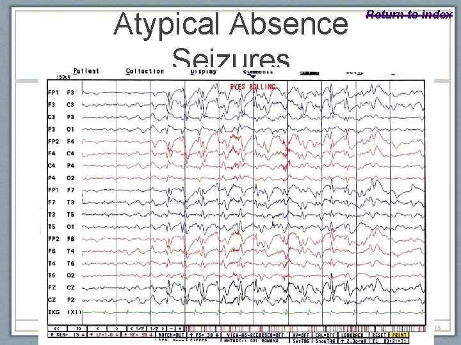Lower low filter with LF down arrow
Viewport: 461px width, 345px height.
tap(117, 335)
